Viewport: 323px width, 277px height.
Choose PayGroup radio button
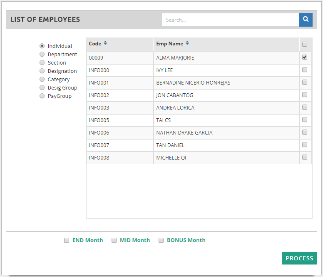coord(42,96)
